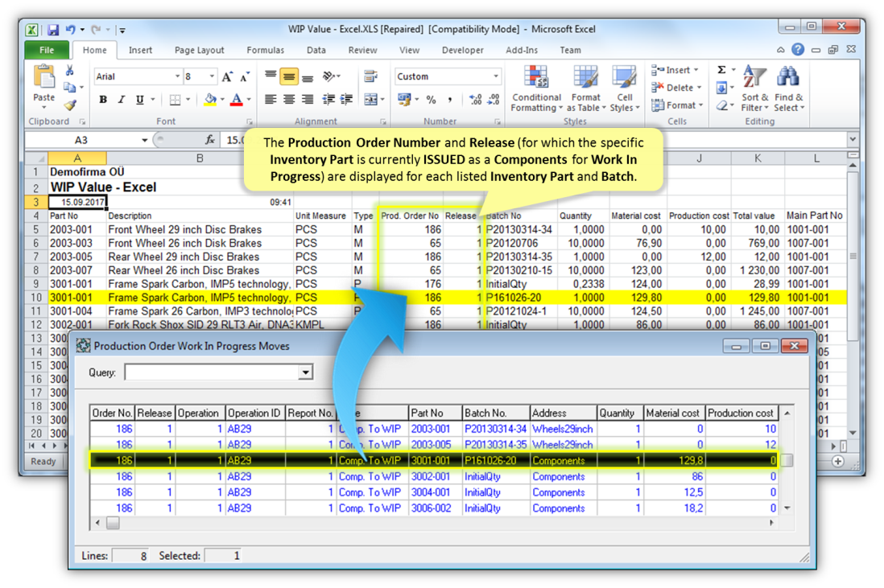Open Find & Select
This screenshot has height=588, width=884.
pyautogui.click(x=789, y=88)
